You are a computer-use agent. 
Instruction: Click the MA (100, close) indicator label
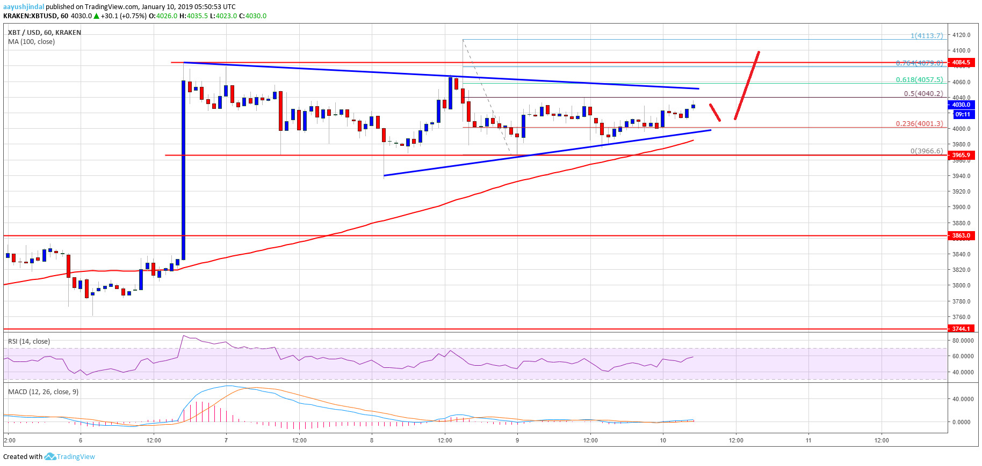31,42
